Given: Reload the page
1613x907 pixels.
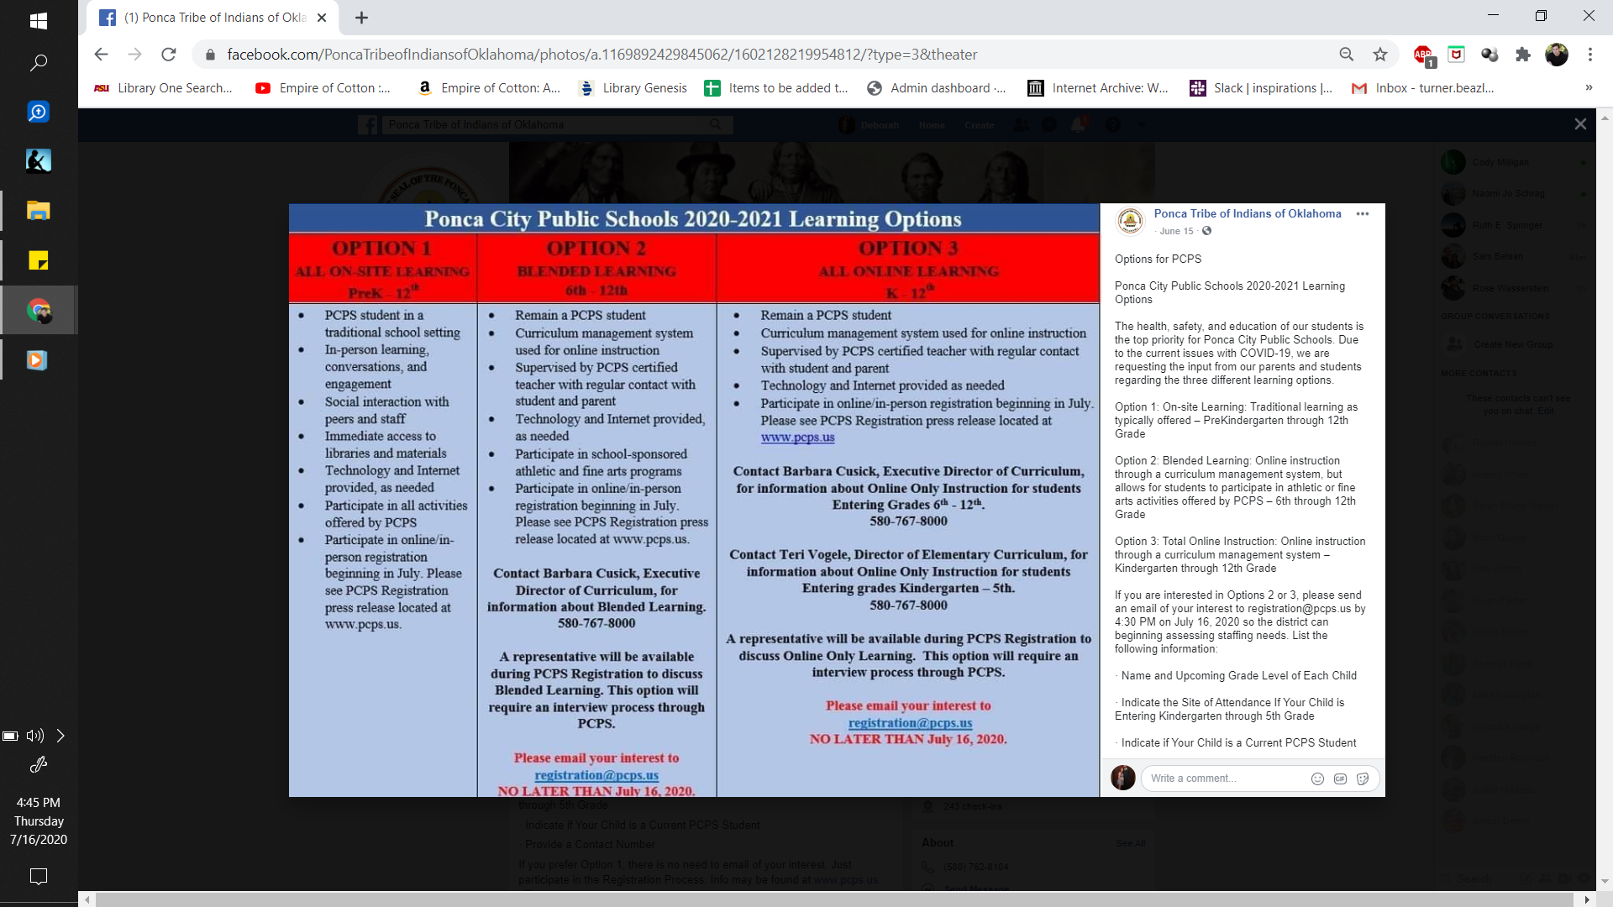Looking at the screenshot, I should click(169, 55).
